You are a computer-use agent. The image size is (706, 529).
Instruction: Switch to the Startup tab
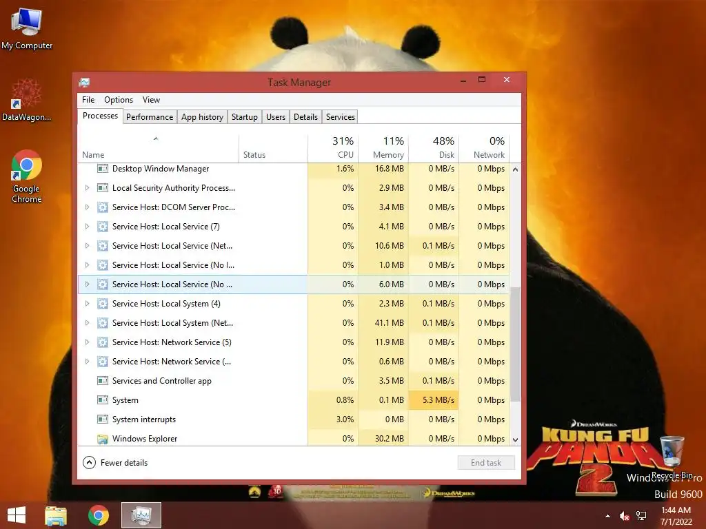click(x=245, y=117)
